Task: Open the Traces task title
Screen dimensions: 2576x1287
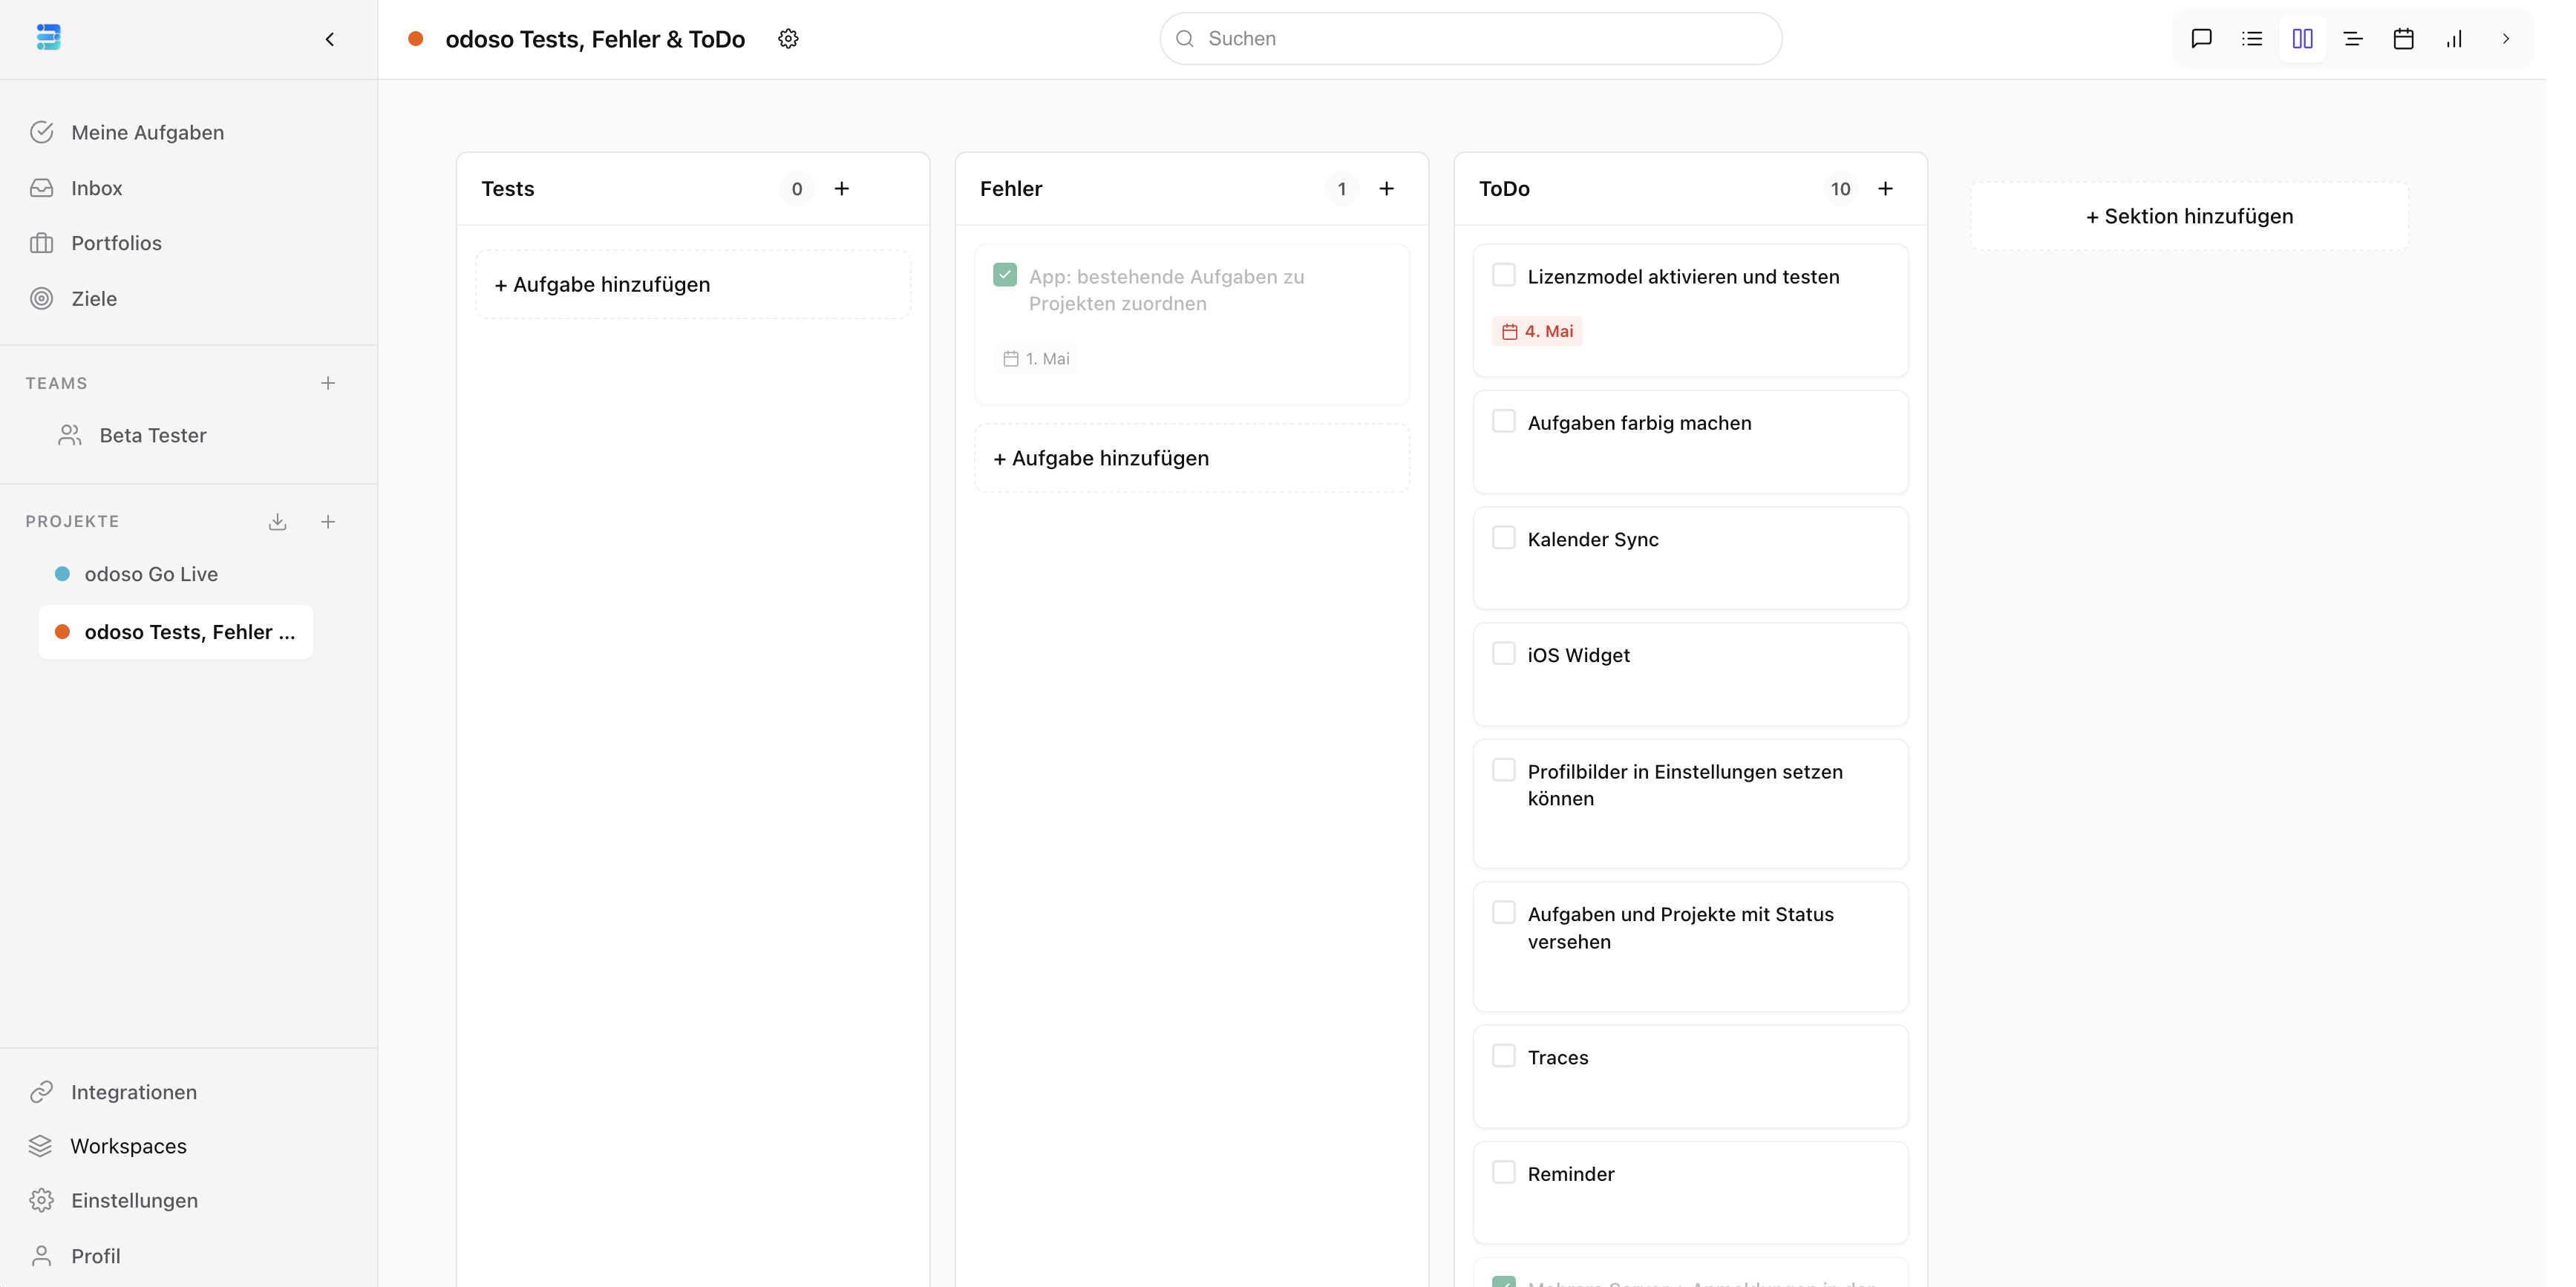Action: coord(1558,1058)
